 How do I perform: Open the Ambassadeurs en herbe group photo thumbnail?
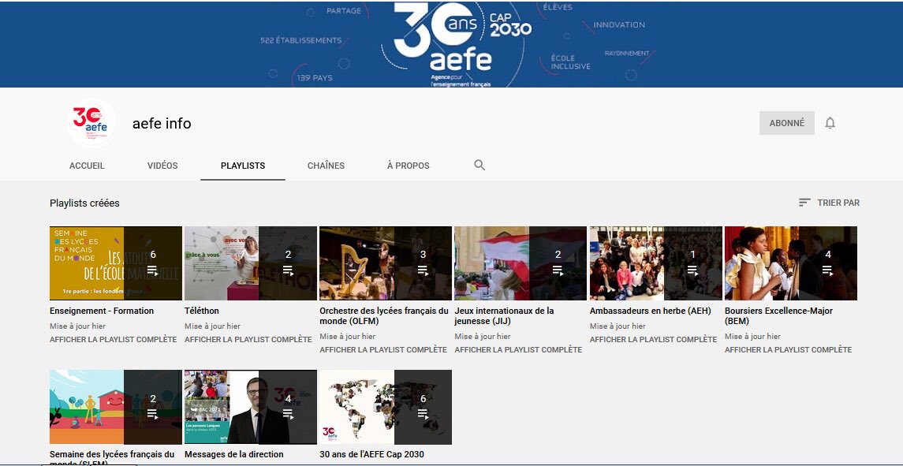pyautogui.click(x=655, y=263)
